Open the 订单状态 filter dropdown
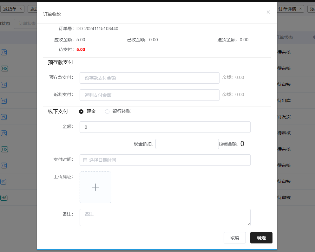The image size is (315, 252). (26, 24)
